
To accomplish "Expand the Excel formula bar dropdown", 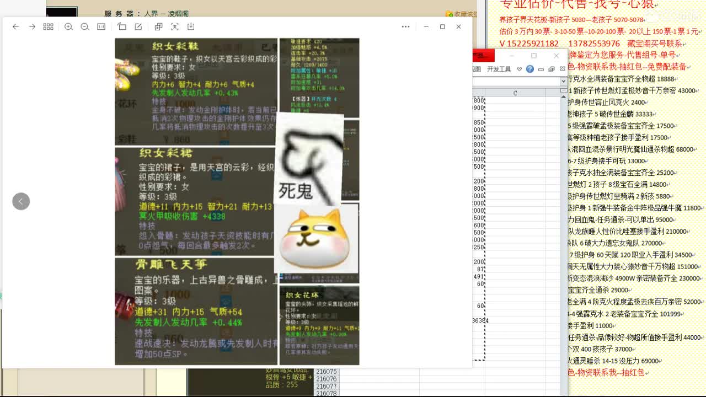I will point(563,81).
